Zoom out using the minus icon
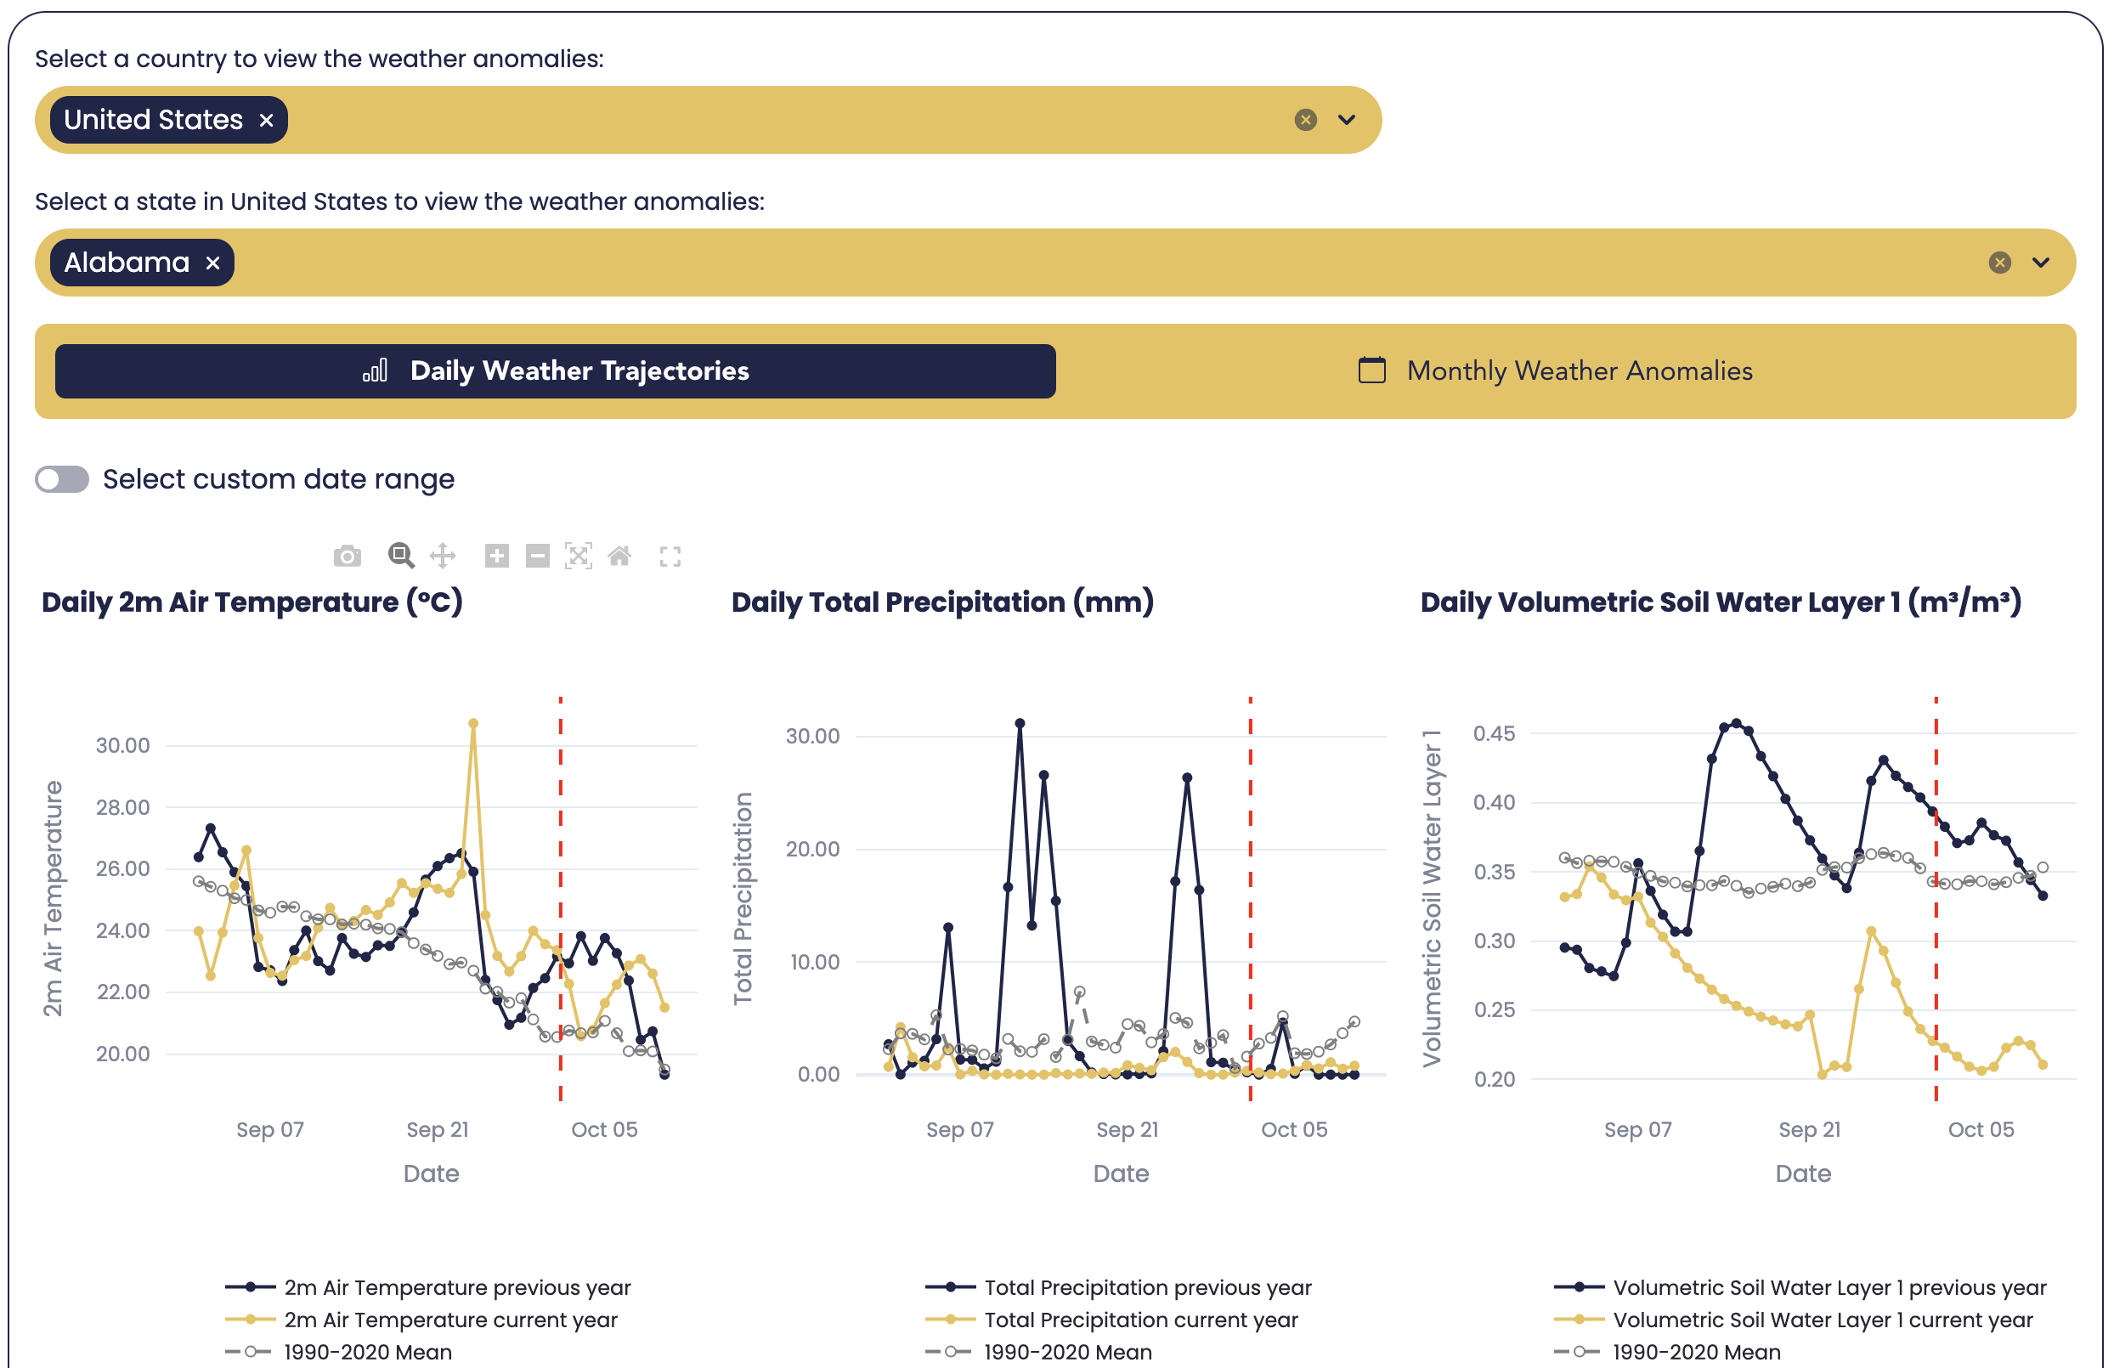Image resolution: width=2114 pixels, height=1368 pixels. click(537, 557)
